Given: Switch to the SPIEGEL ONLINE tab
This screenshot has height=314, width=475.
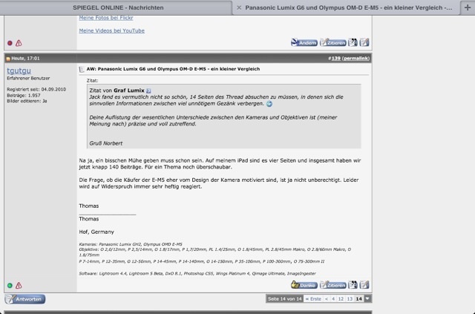Looking at the screenshot, I should (x=116, y=7).
